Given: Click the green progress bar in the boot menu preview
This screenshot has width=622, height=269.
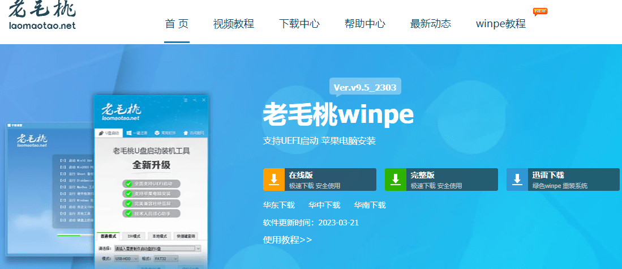Looking at the screenshot, I should (x=68, y=235).
